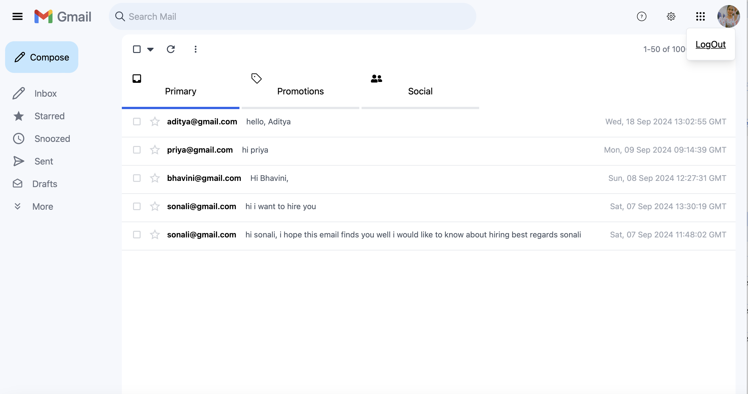Click the search magnifier icon
Image resolution: width=748 pixels, height=394 pixels.
click(x=120, y=17)
